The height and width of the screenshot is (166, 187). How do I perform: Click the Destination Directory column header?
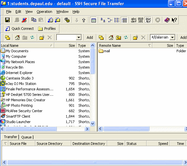click(x=89, y=144)
